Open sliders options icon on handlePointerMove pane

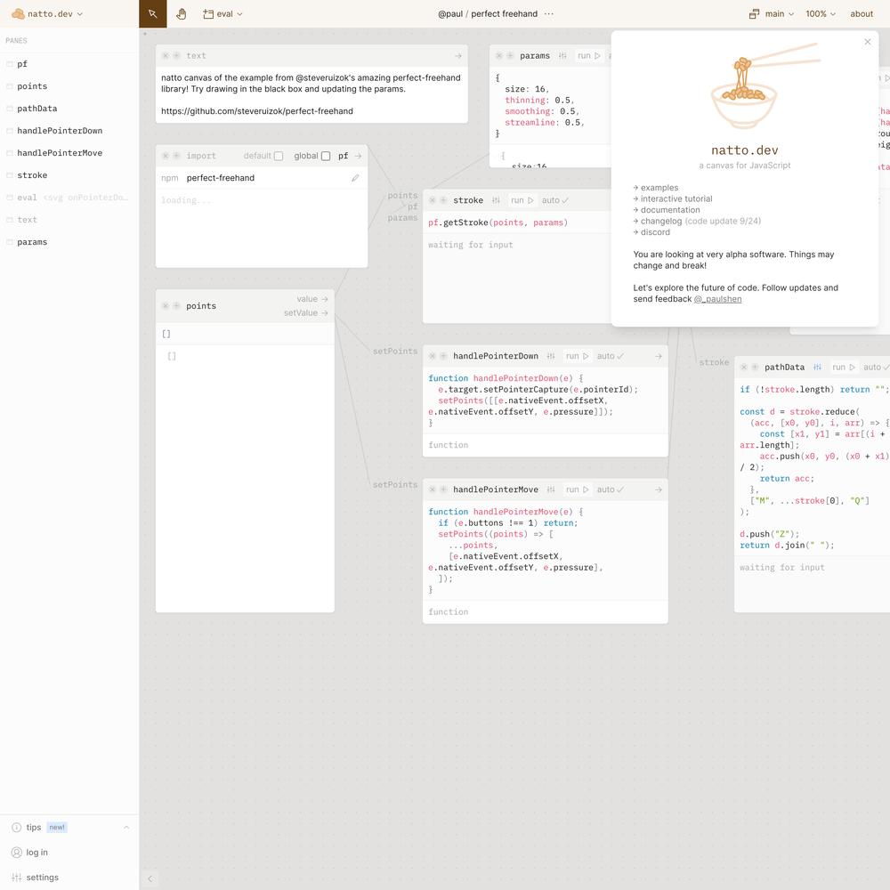click(x=551, y=489)
